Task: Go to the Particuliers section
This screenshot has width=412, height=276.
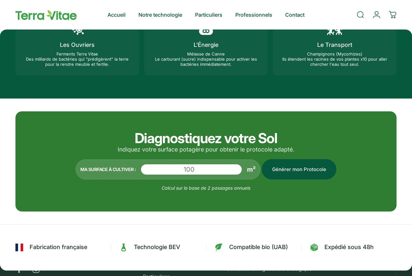Action: tap(209, 15)
